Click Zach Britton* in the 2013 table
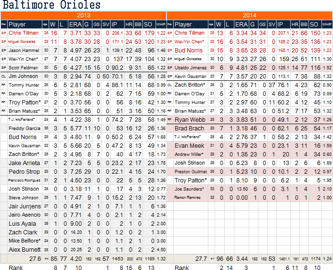This screenshot has height=270, width=333. click(x=24, y=154)
